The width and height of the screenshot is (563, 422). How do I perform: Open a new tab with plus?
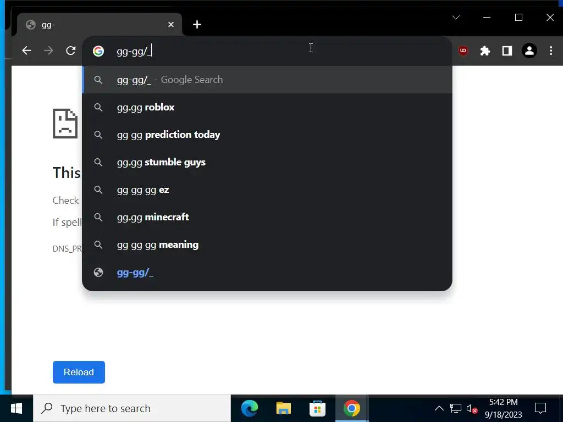click(197, 24)
